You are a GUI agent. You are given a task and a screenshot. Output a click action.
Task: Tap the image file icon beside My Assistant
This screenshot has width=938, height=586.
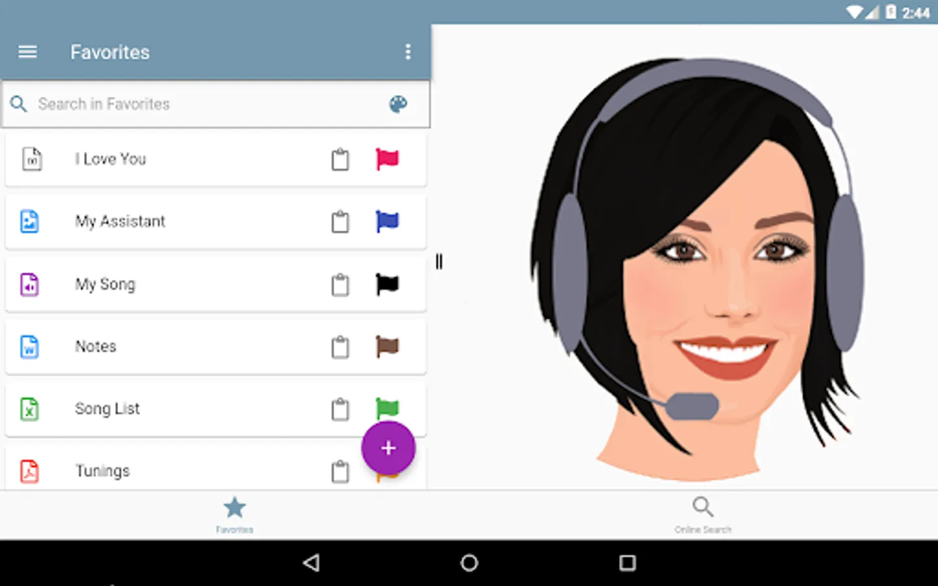(x=29, y=221)
